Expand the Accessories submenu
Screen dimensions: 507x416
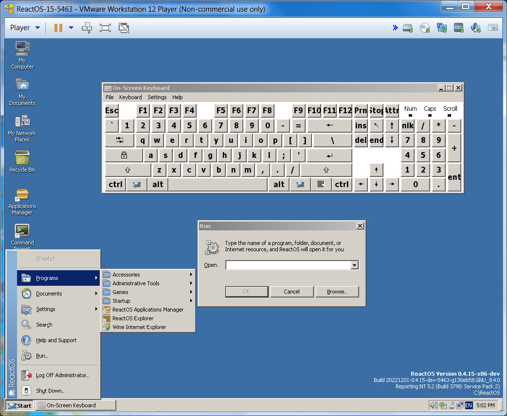coord(148,275)
